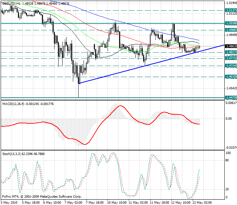The height and width of the screenshot is (205, 237).
Task: Click the 10 May 10:00 time label
Action: (x=117, y=203)
